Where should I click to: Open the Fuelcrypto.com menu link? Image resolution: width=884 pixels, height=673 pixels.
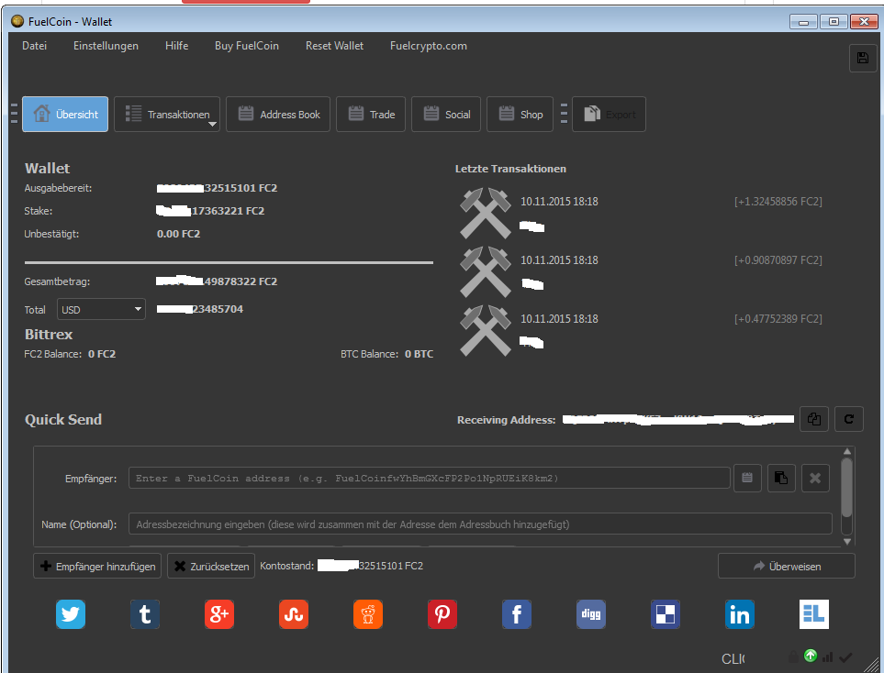pos(429,46)
